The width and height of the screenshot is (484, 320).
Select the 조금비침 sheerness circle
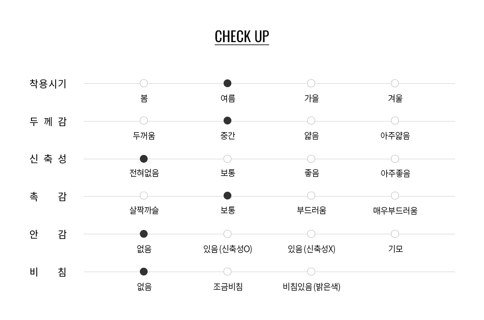coord(227,272)
